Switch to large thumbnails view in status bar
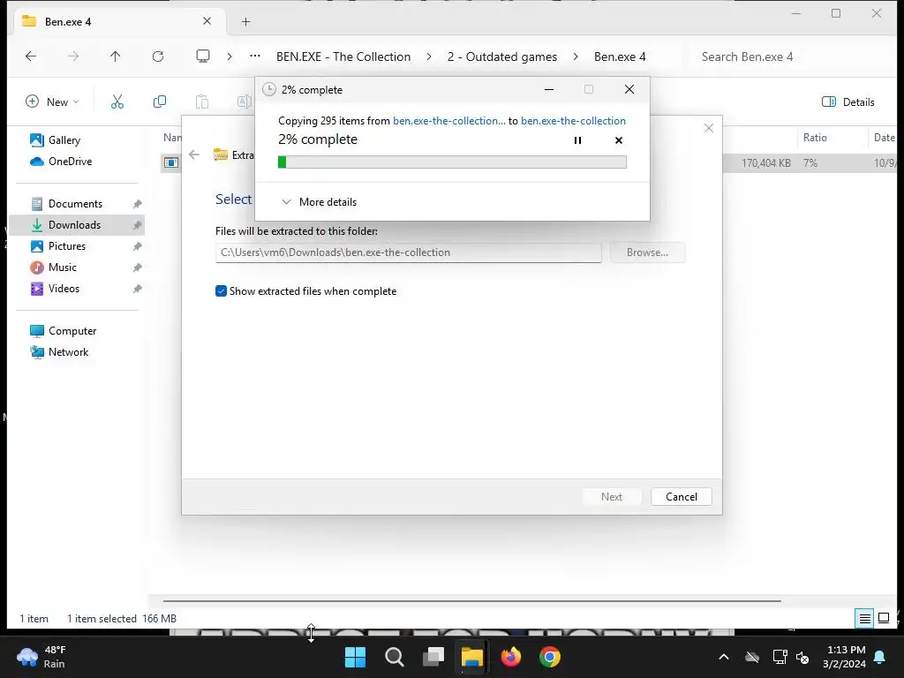Screen dimensions: 904x678 click(884, 619)
